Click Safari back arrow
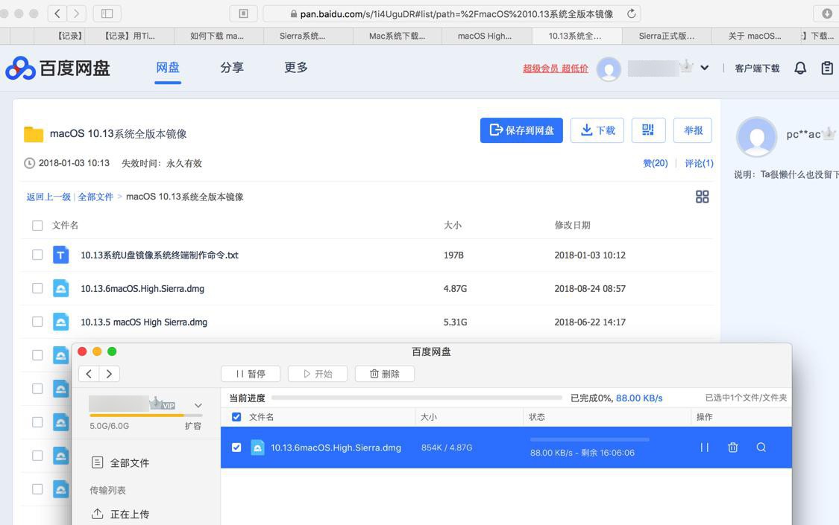 click(57, 13)
